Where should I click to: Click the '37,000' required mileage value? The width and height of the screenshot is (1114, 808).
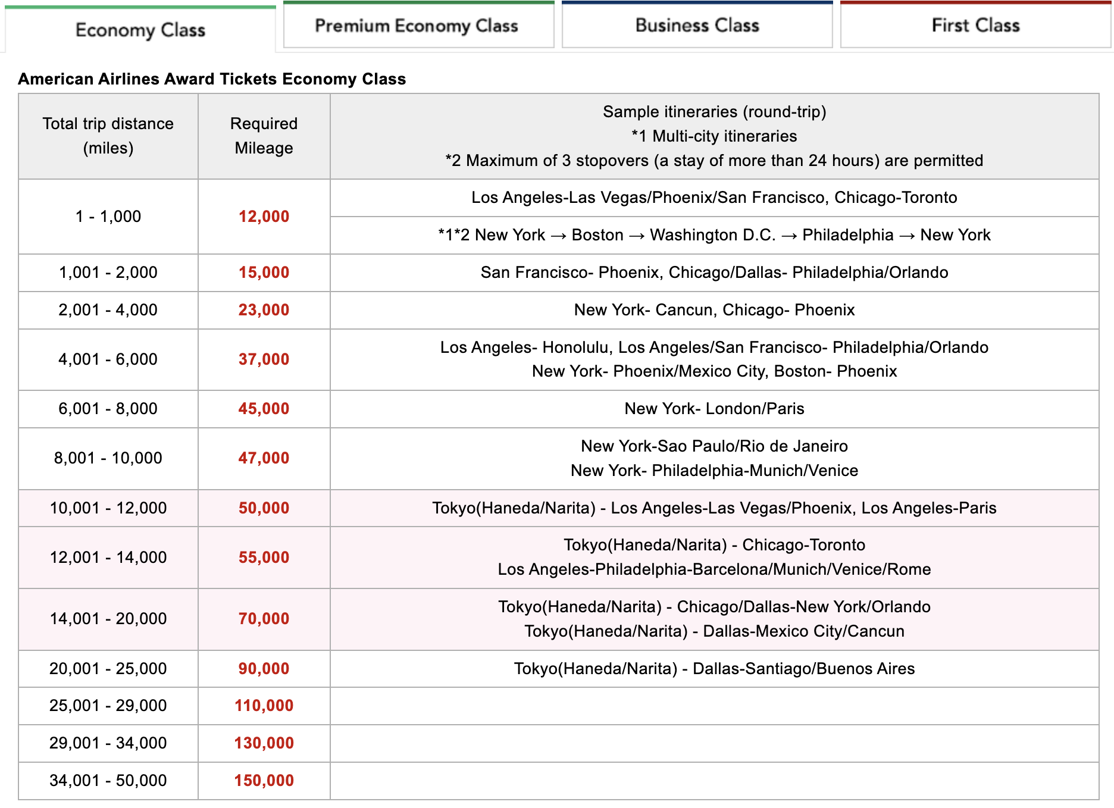coord(264,359)
